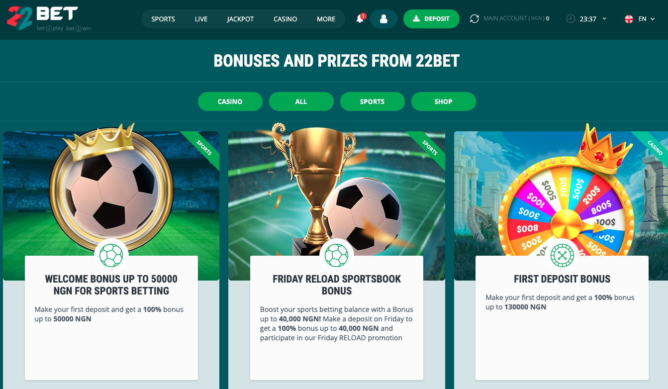
Task: Select the LIVE navigation item
Action: tap(201, 19)
